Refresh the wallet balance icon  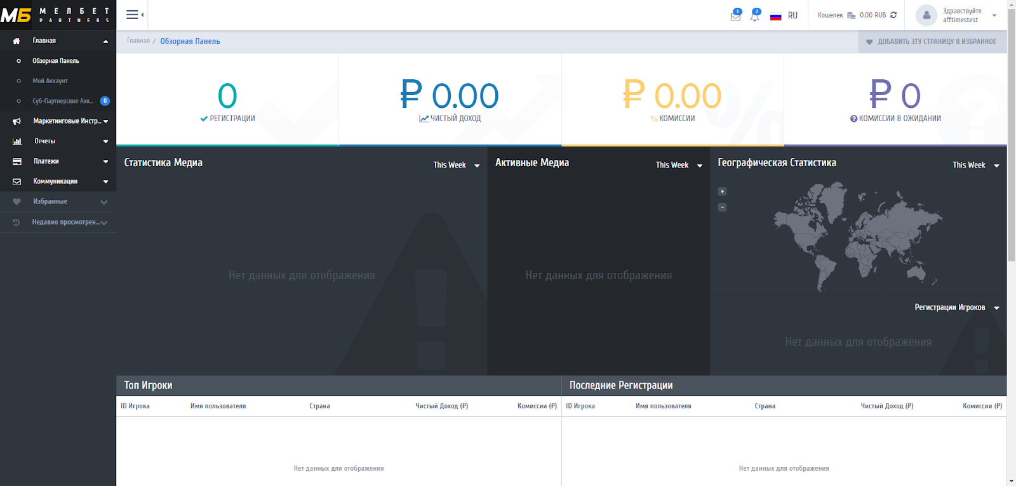(x=893, y=15)
